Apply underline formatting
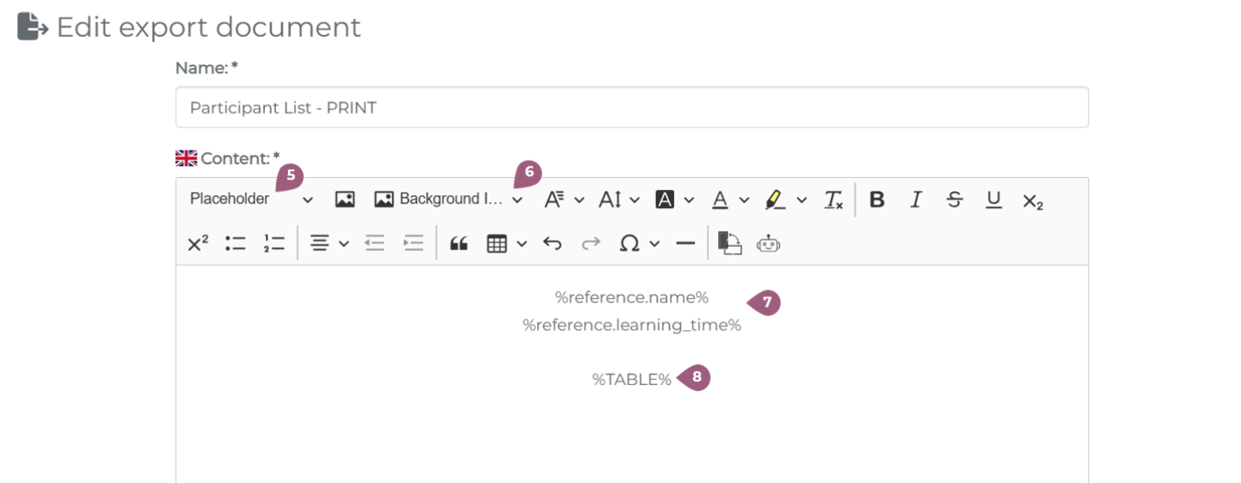This screenshot has height=483, width=1241. click(x=993, y=199)
